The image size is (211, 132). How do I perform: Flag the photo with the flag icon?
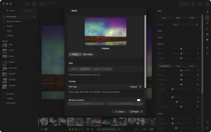pyautogui.click(x=88, y=129)
